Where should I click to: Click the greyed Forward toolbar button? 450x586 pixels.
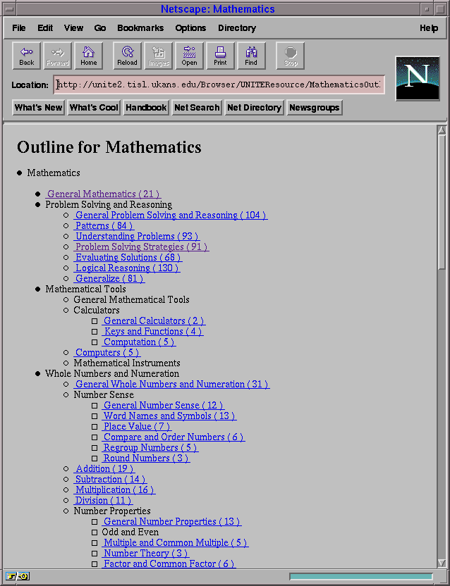click(x=58, y=56)
